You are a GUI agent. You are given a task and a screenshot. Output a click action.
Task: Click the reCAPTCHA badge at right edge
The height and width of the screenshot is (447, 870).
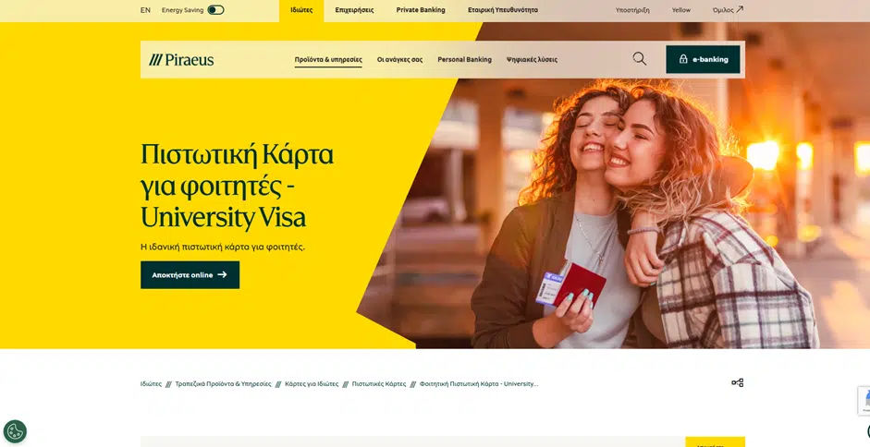(864, 401)
